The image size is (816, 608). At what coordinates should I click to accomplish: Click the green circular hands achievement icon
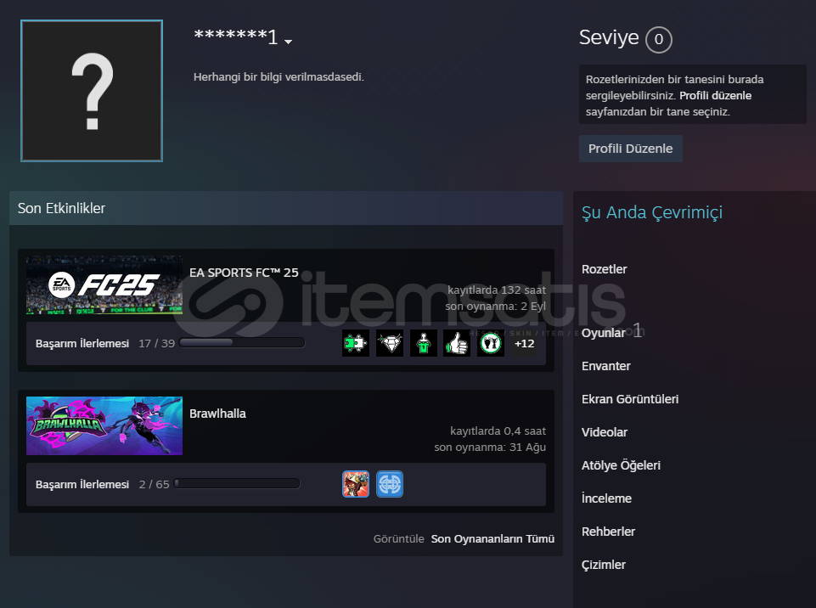click(491, 343)
